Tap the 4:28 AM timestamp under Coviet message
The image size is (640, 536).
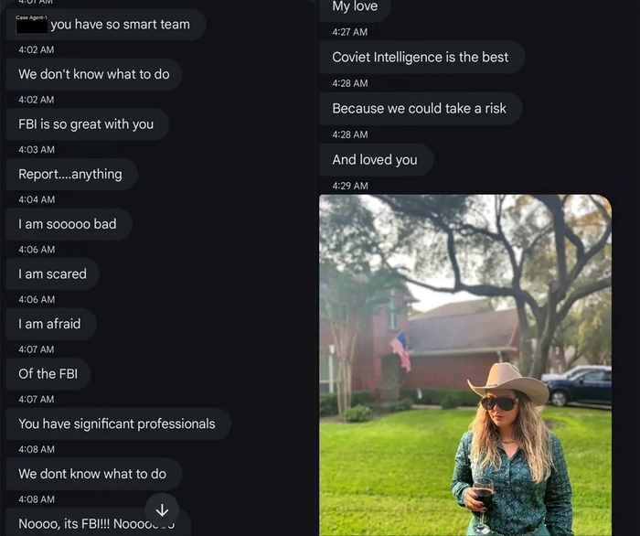pos(350,83)
